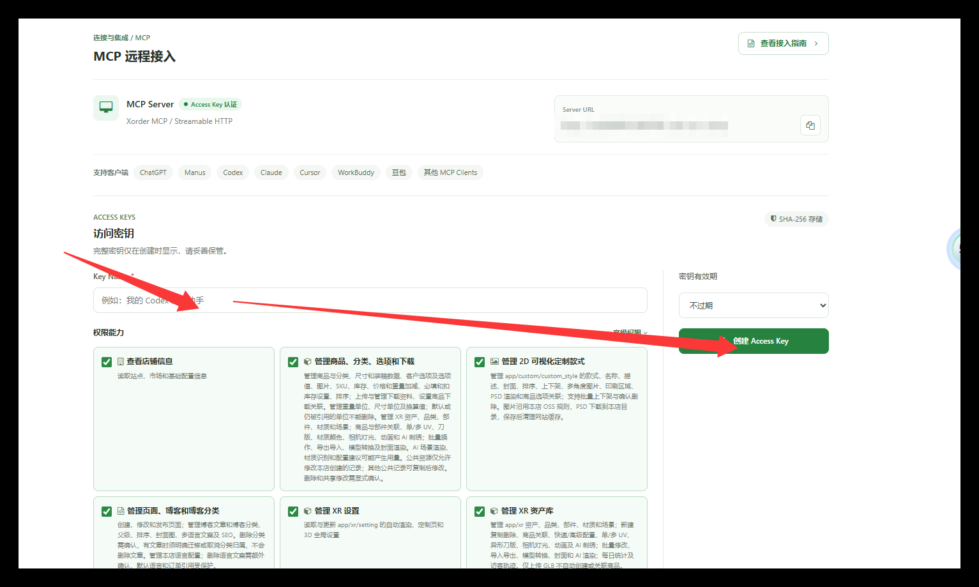Click the Xorder MCP / Streamable HTTP text
The height and width of the screenshot is (587, 979).
click(179, 121)
